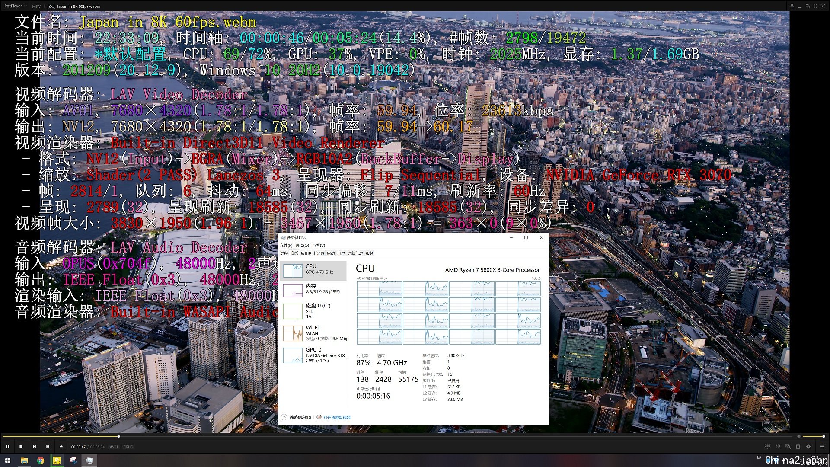Open the PotPlayer main menu dropdown
The height and width of the screenshot is (467, 830).
pyautogui.click(x=15, y=6)
